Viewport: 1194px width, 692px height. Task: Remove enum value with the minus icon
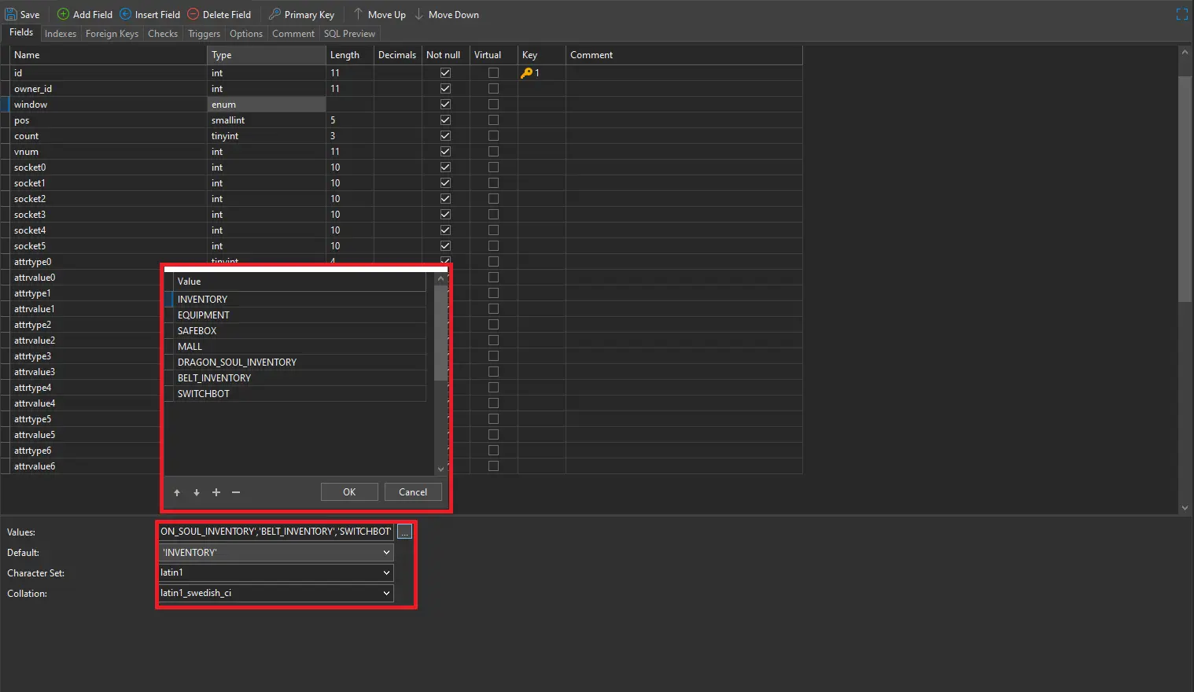click(x=236, y=492)
